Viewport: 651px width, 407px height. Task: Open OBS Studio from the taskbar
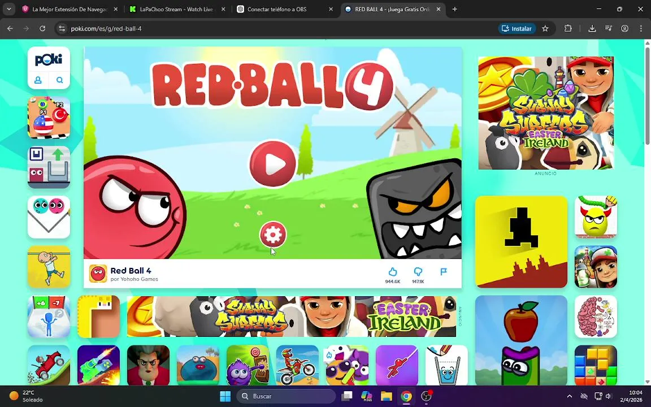click(427, 396)
